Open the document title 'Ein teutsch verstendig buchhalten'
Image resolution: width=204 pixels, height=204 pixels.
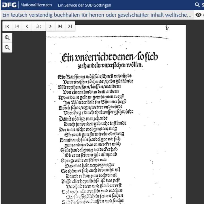(x=97, y=15)
